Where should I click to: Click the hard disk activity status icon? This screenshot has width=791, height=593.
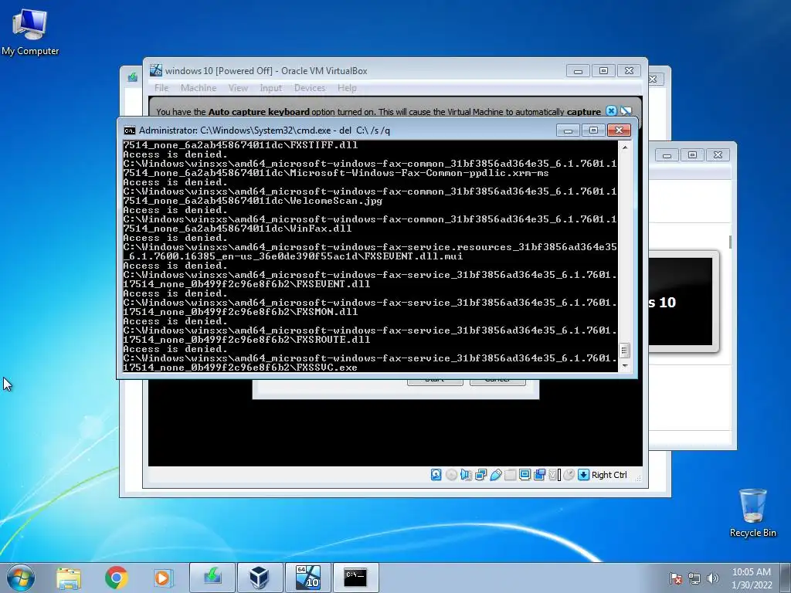click(436, 475)
